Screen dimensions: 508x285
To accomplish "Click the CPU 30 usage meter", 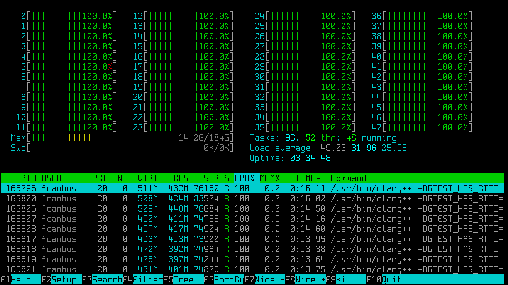I will coord(305,77).
